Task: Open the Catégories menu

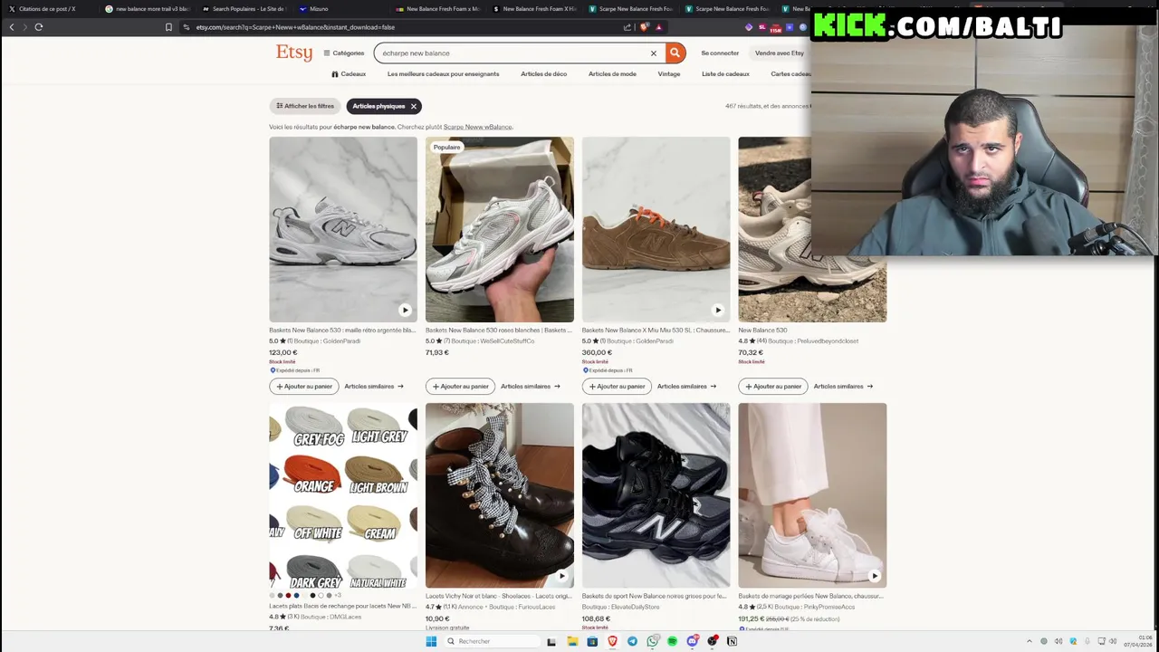Action: coord(344,53)
